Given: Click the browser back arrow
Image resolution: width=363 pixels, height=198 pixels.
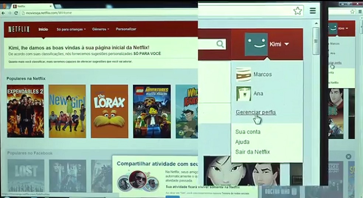Looking at the screenshot, I should click(x=3, y=13).
